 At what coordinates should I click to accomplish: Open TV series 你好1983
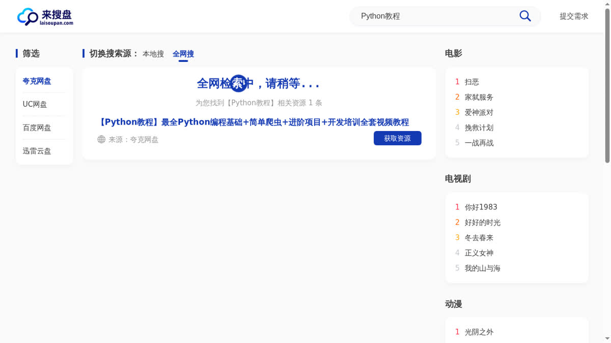point(481,207)
